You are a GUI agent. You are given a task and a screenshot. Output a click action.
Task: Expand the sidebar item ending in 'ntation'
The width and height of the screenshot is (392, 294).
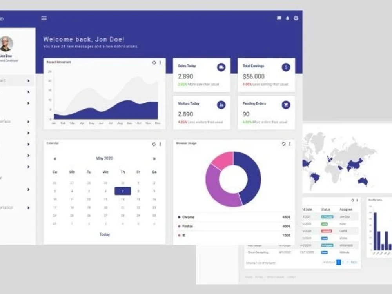[28, 208]
